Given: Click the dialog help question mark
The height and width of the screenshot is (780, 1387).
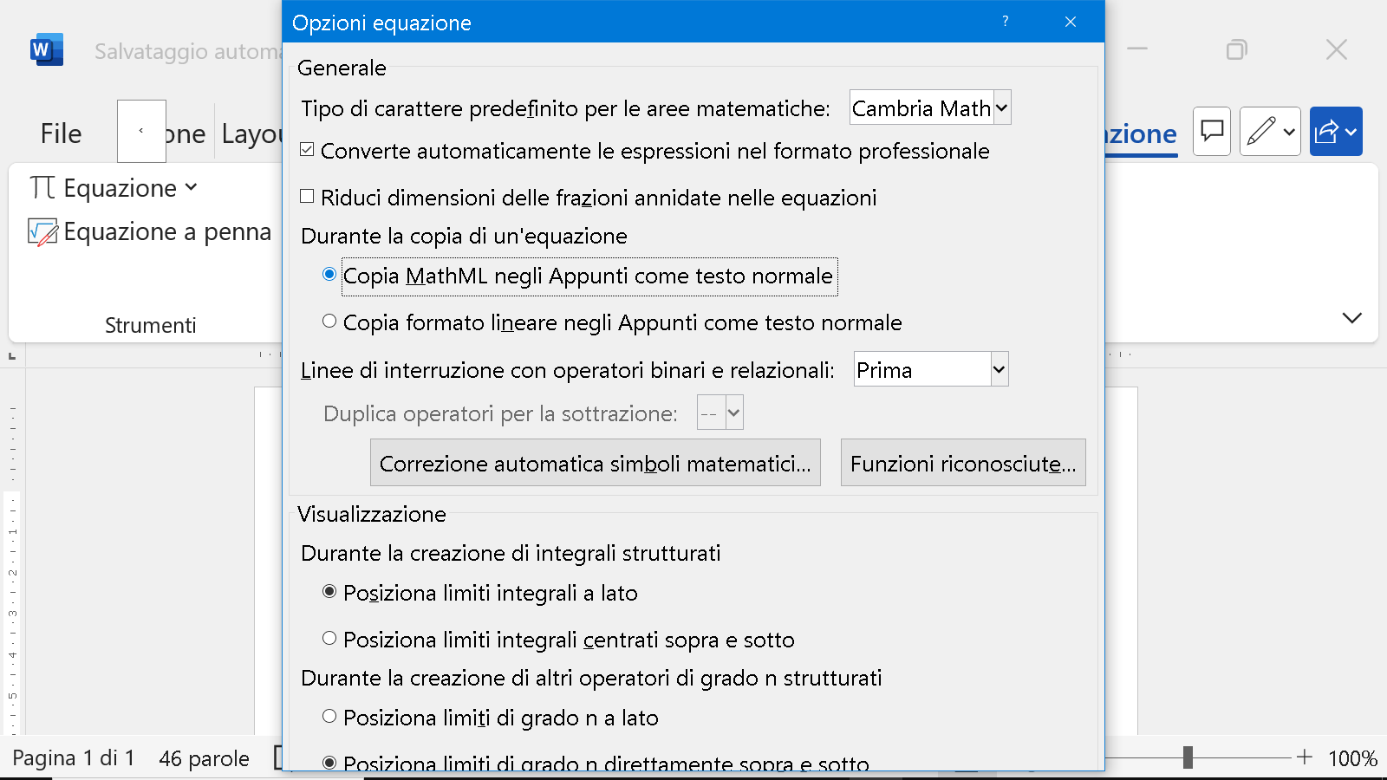Looking at the screenshot, I should tap(1006, 22).
